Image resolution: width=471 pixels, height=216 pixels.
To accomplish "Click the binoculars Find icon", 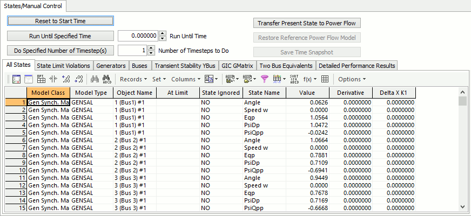I will (94, 79).
